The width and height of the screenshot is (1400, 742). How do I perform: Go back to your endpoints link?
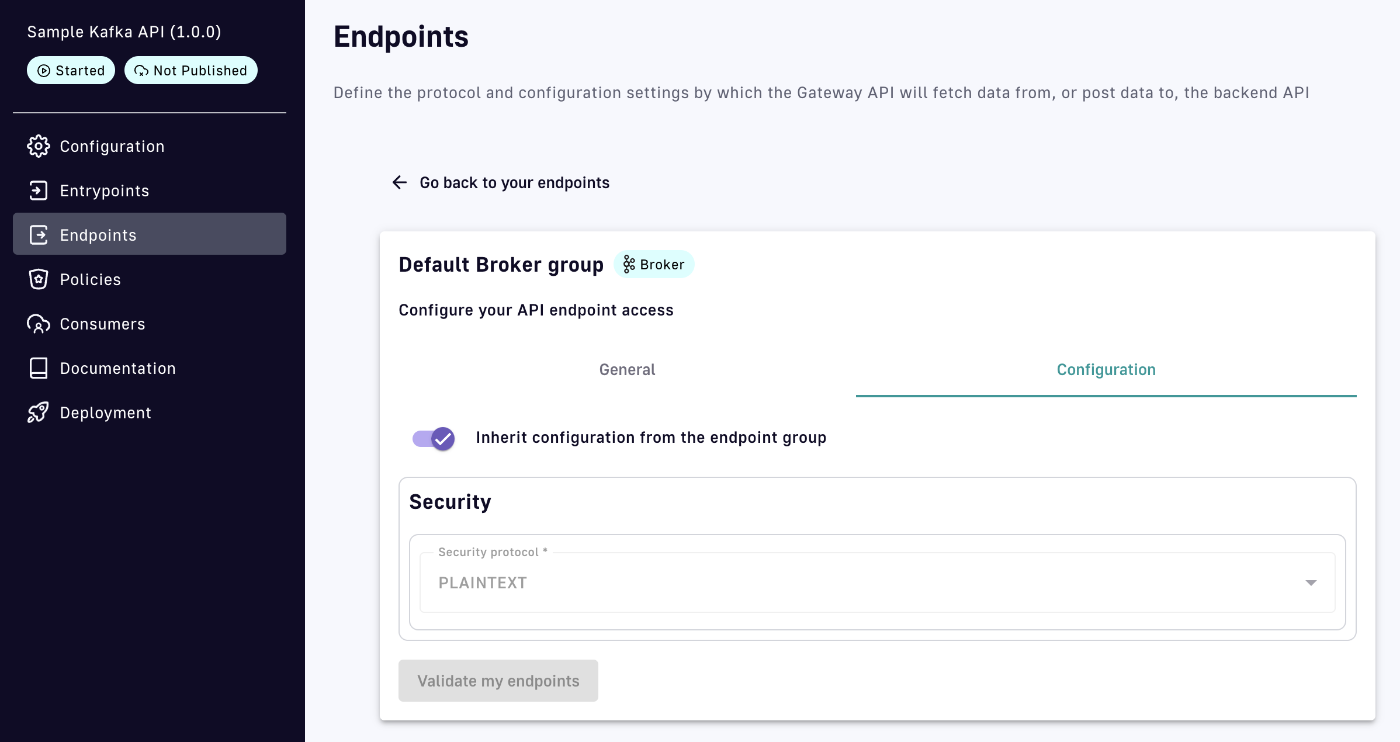point(514,183)
